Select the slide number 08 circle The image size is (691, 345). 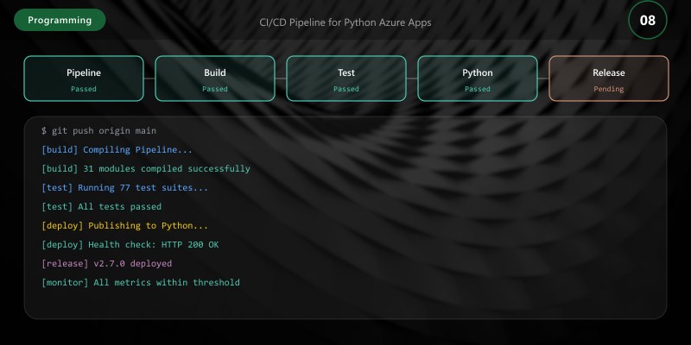(x=647, y=20)
